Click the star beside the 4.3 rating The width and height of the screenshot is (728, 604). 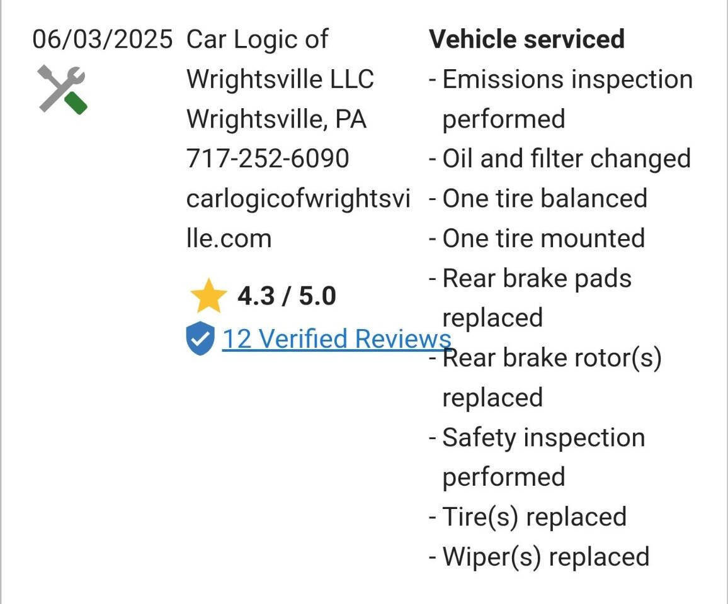tap(210, 294)
